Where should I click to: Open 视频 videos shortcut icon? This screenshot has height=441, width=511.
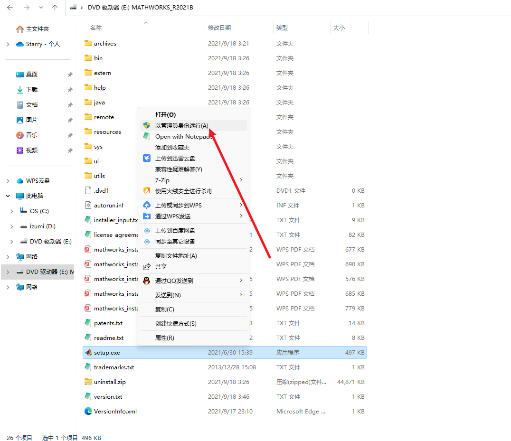(20, 150)
